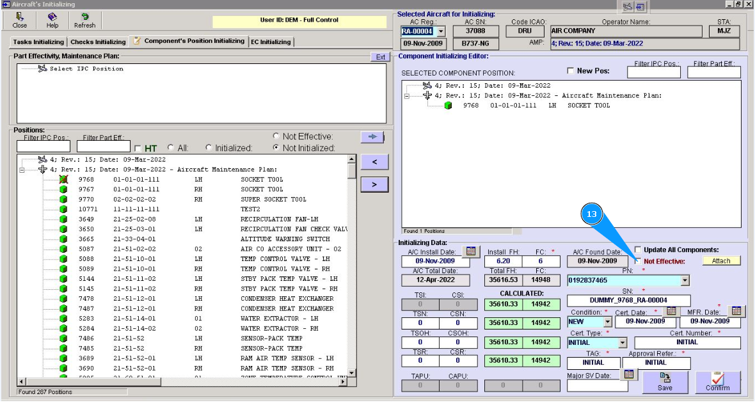Open calendar for Major SV Date
755x405 pixels.
pyautogui.click(x=629, y=374)
